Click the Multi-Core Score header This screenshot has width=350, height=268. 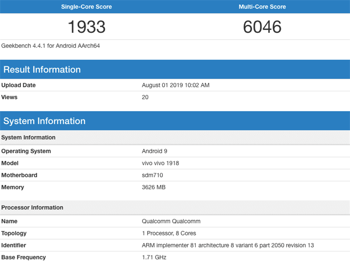[262, 7]
